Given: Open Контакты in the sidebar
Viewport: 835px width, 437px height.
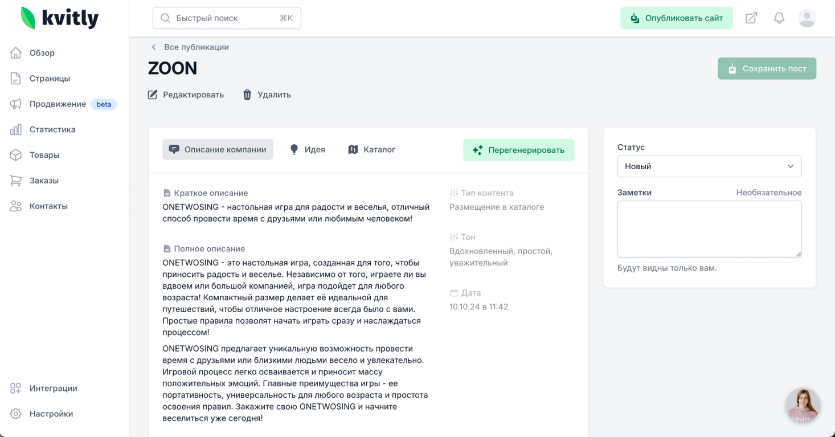Looking at the screenshot, I should coord(48,206).
